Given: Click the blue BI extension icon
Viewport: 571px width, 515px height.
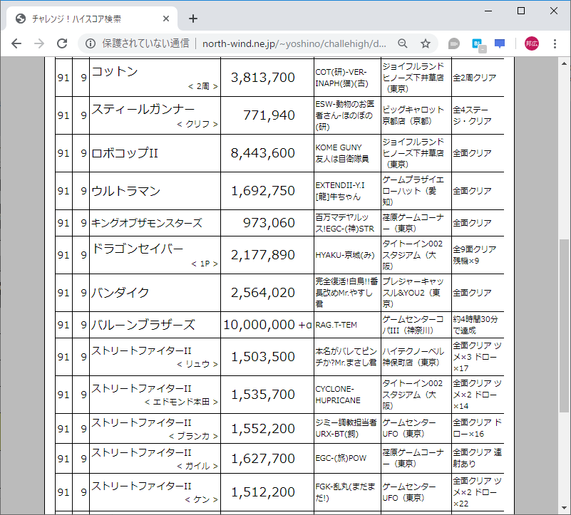Looking at the screenshot, I should point(478,44).
